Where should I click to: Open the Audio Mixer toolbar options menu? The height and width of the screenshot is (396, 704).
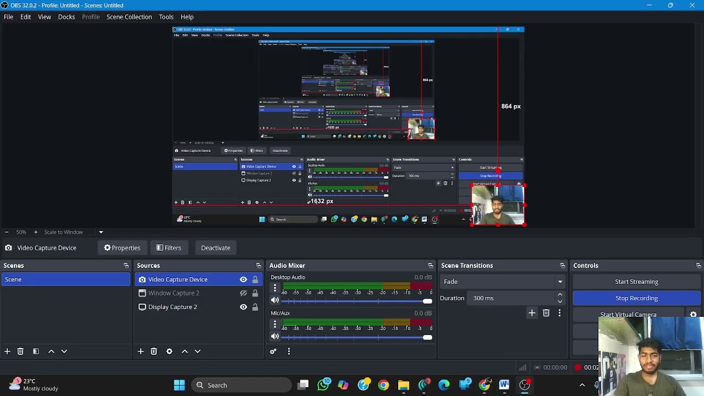coord(289,351)
